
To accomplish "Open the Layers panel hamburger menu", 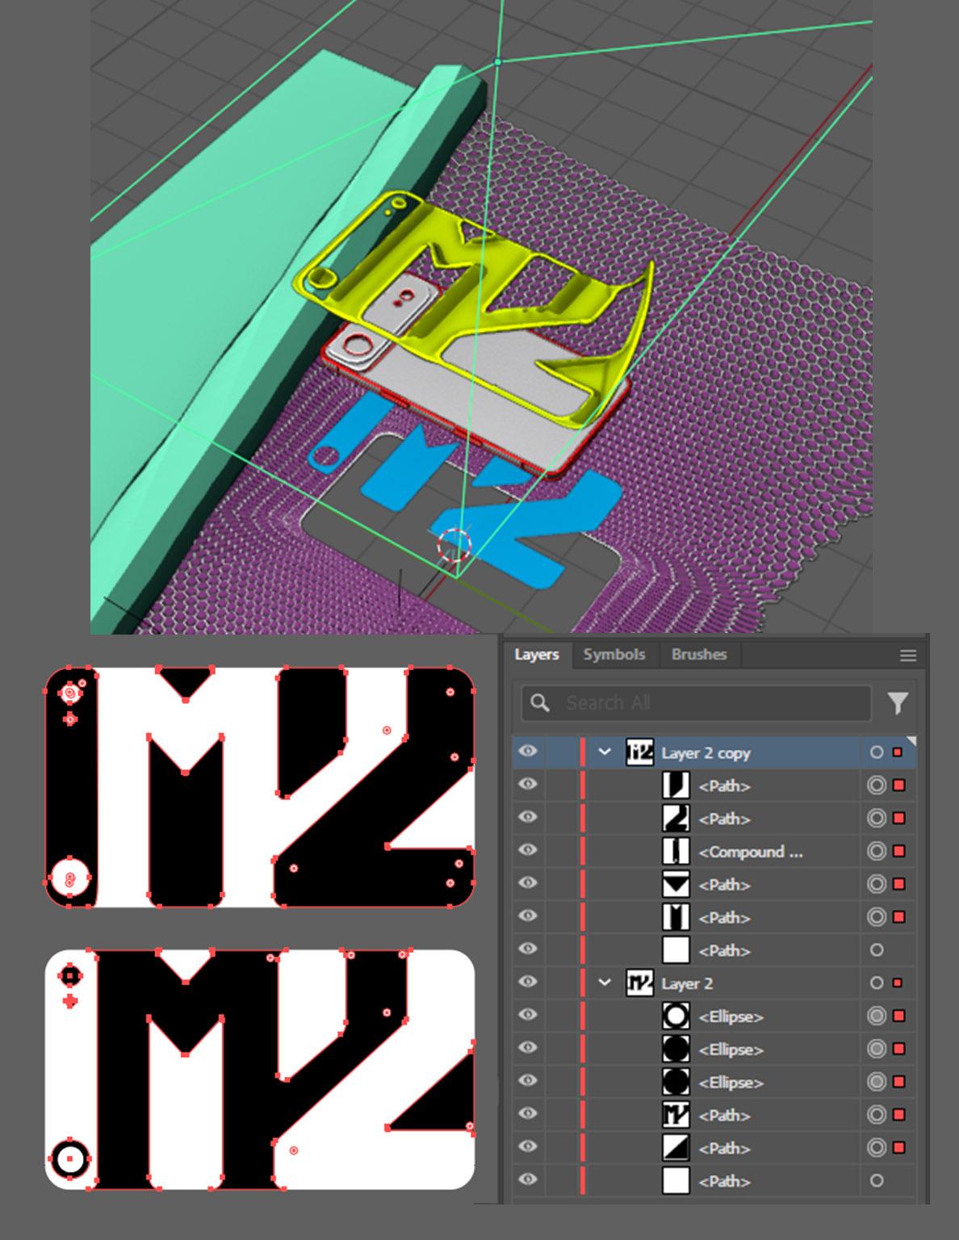I will pyautogui.click(x=908, y=656).
